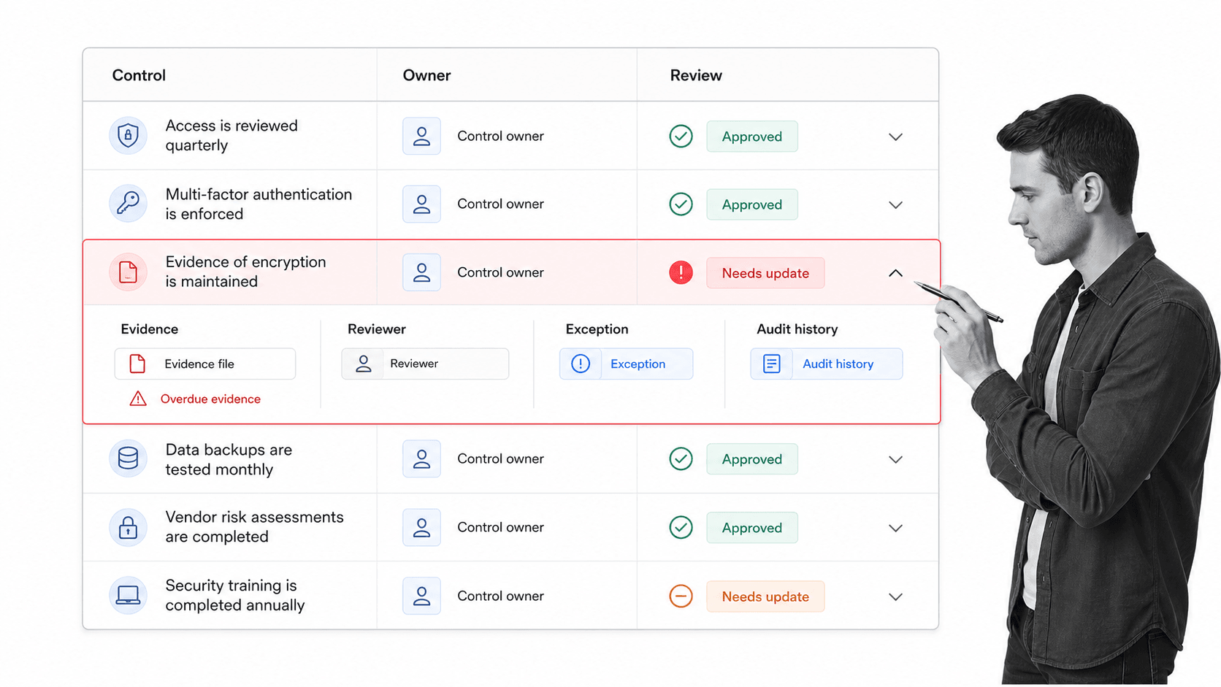This screenshot has width=1221, height=687.
Task: Click the shield lock icon for Access review
Action: [128, 136]
